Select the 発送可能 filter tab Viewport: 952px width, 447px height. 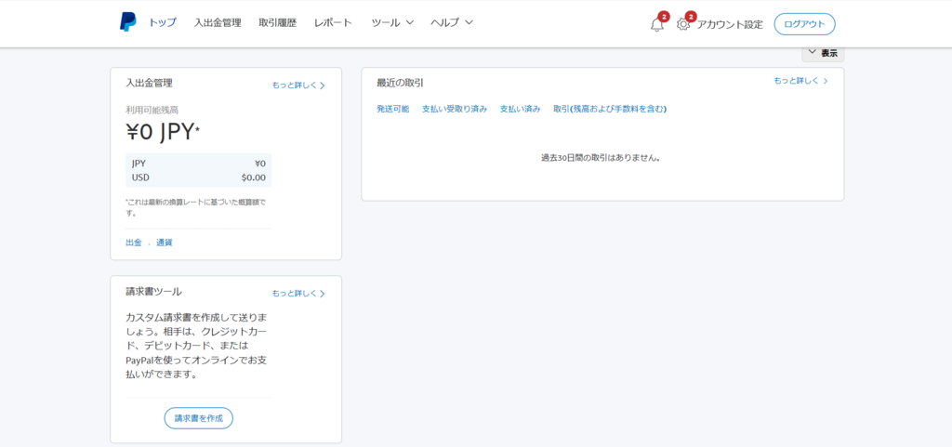coord(393,109)
